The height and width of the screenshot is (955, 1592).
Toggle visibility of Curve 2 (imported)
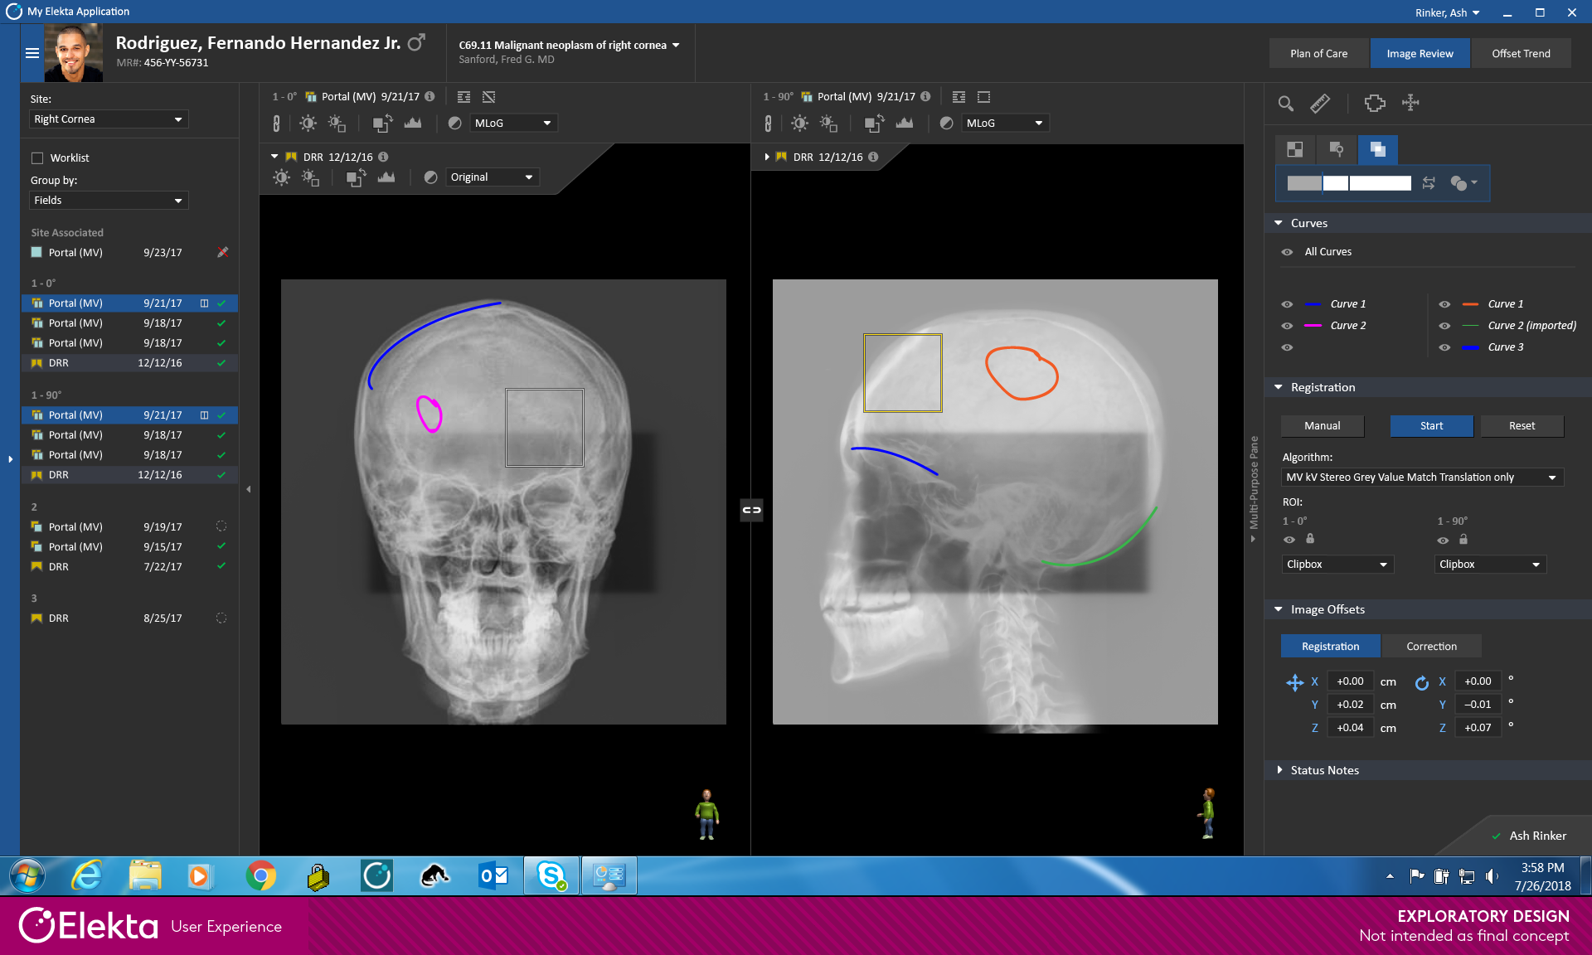point(1444,325)
